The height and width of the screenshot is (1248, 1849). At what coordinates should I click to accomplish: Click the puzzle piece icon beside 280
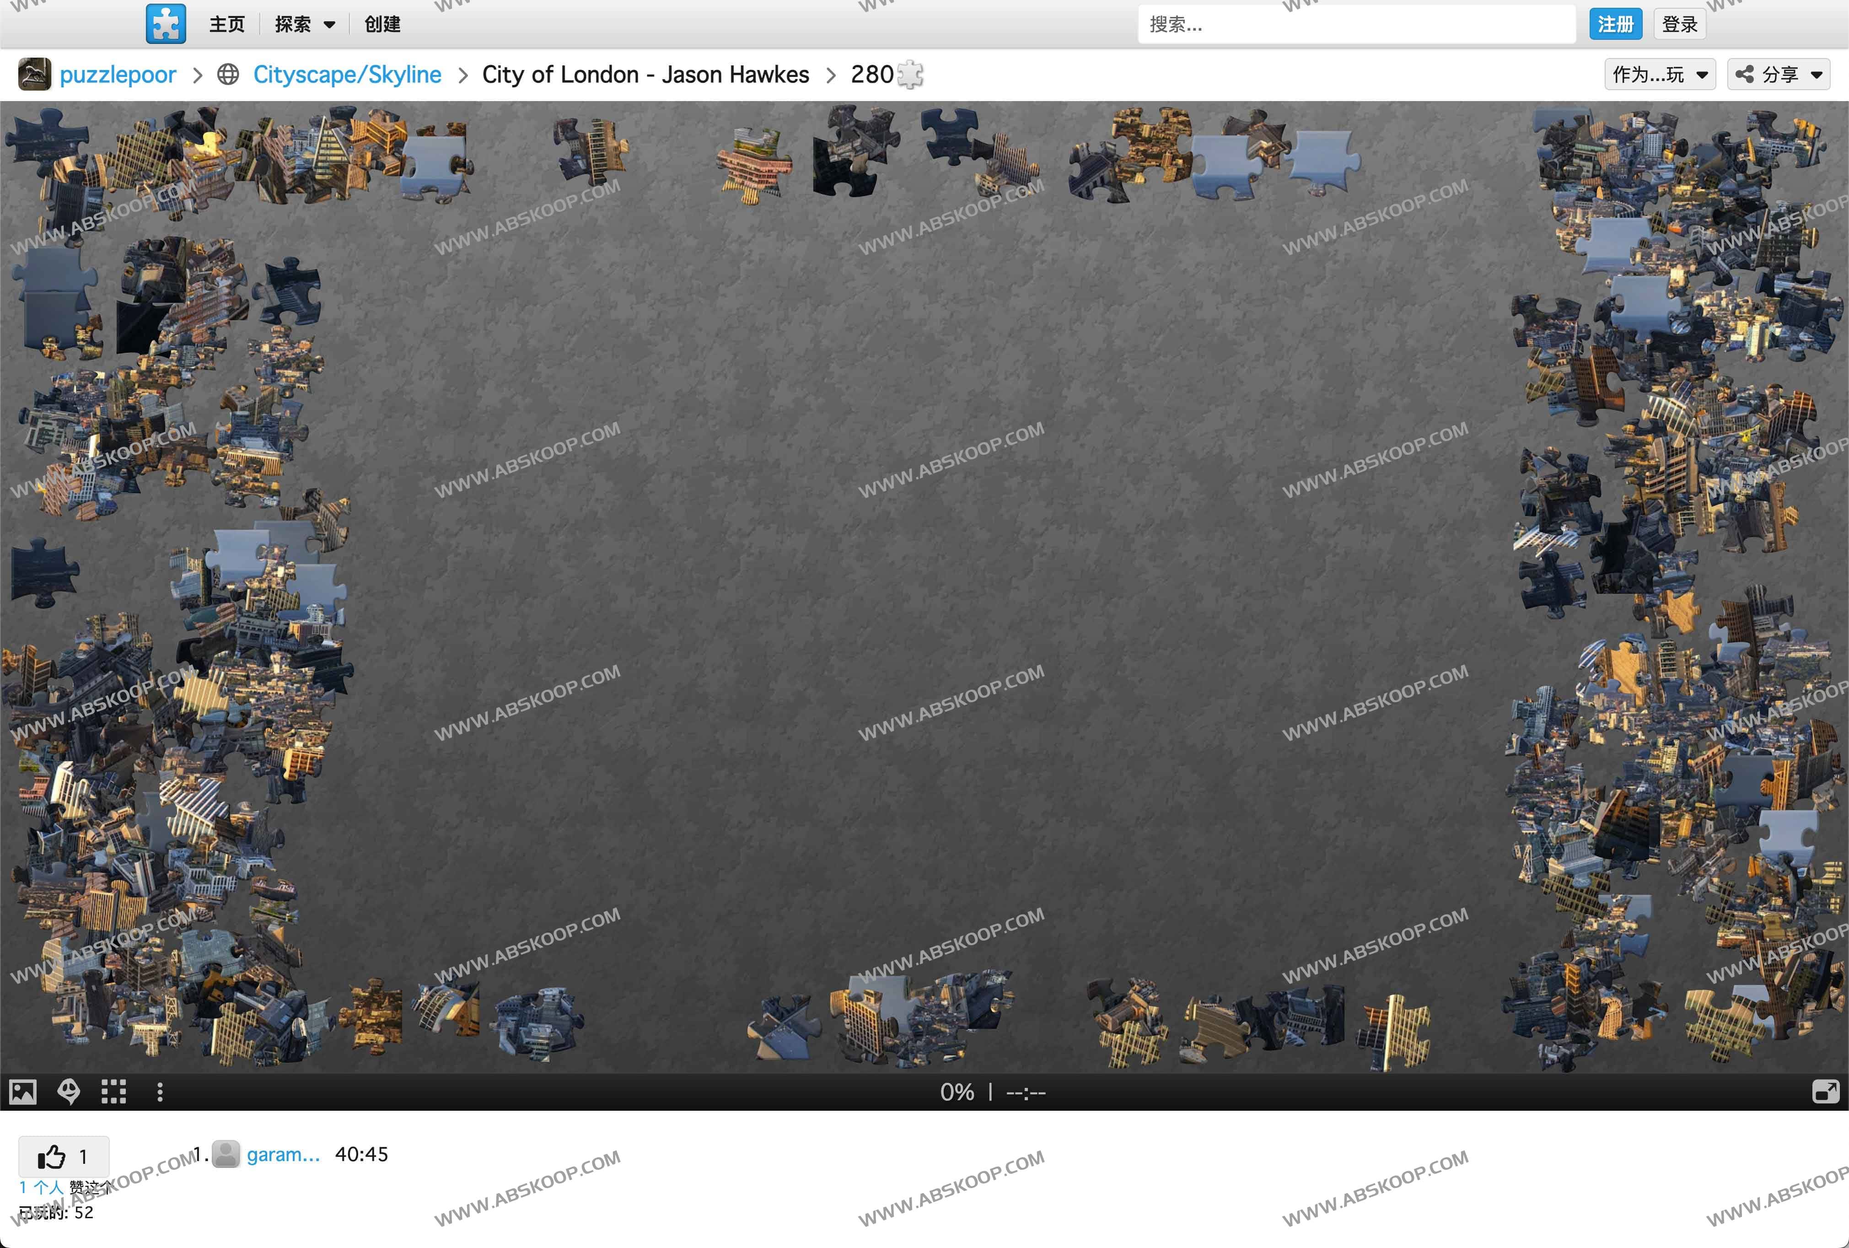[x=910, y=75]
